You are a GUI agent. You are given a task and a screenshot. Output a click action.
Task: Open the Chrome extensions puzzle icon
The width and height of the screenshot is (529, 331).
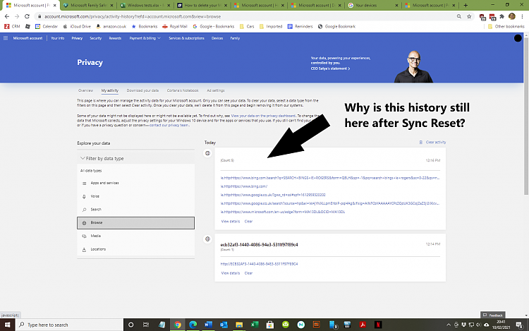point(502,16)
